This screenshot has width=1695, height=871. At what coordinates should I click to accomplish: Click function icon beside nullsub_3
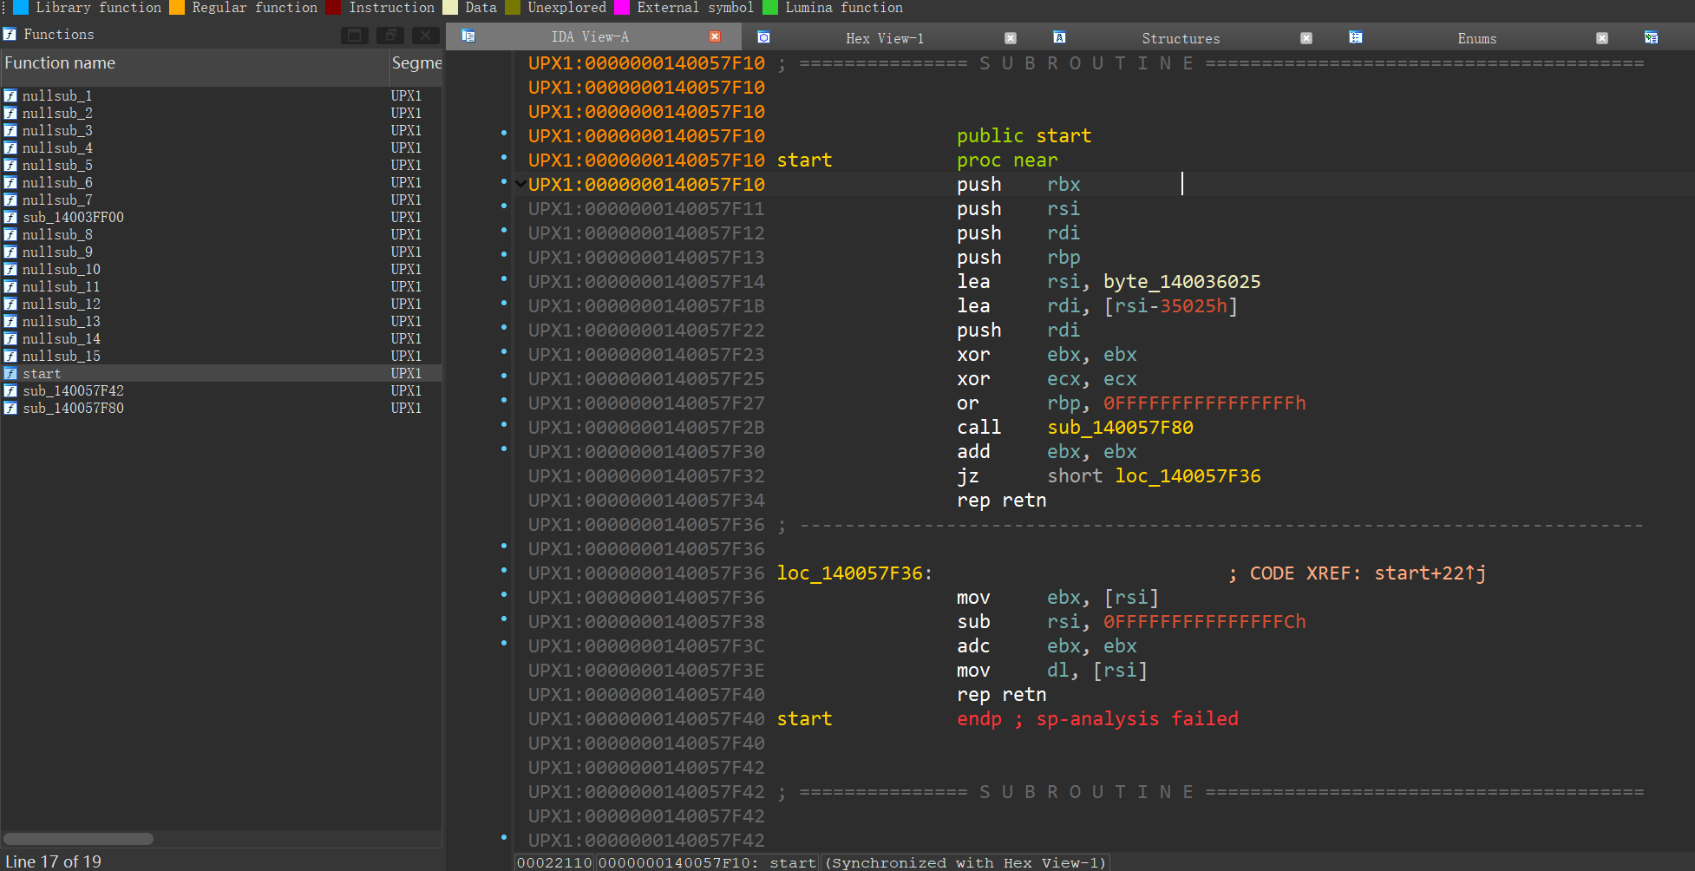[x=10, y=130]
